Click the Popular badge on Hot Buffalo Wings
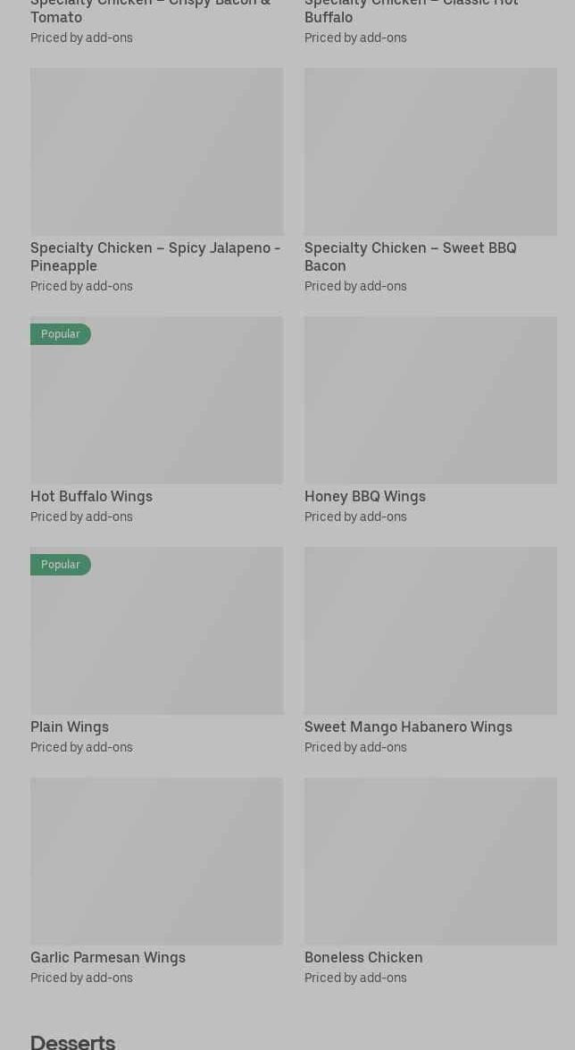575x1050 pixels. point(61,334)
